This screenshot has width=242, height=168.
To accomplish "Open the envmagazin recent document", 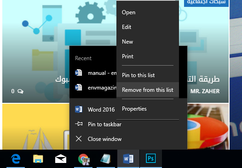I will click(x=93, y=88).
